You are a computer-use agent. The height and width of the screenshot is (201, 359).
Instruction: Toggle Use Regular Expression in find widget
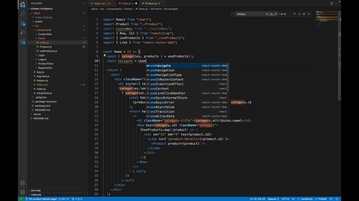click(x=275, y=14)
